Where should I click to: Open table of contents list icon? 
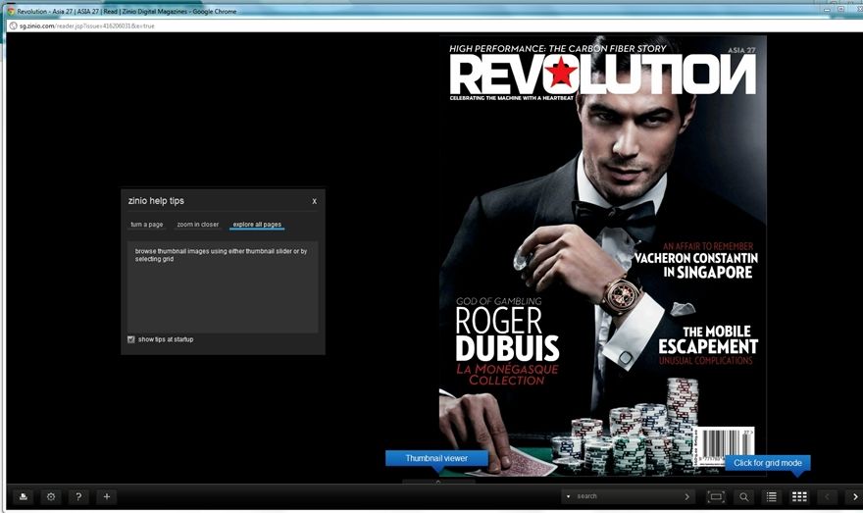pyautogui.click(x=772, y=496)
